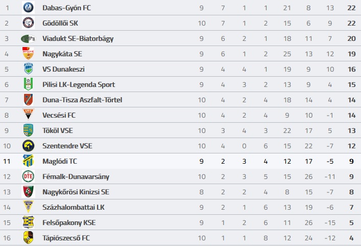
Task: Click the VS Dunakeszi shield logo
Action: point(28,69)
